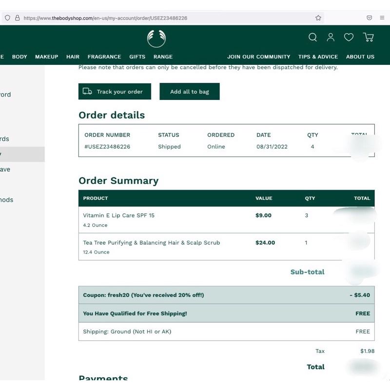The image size is (390, 390).
Task: Open the MAKEUP menu
Action: tap(46, 57)
